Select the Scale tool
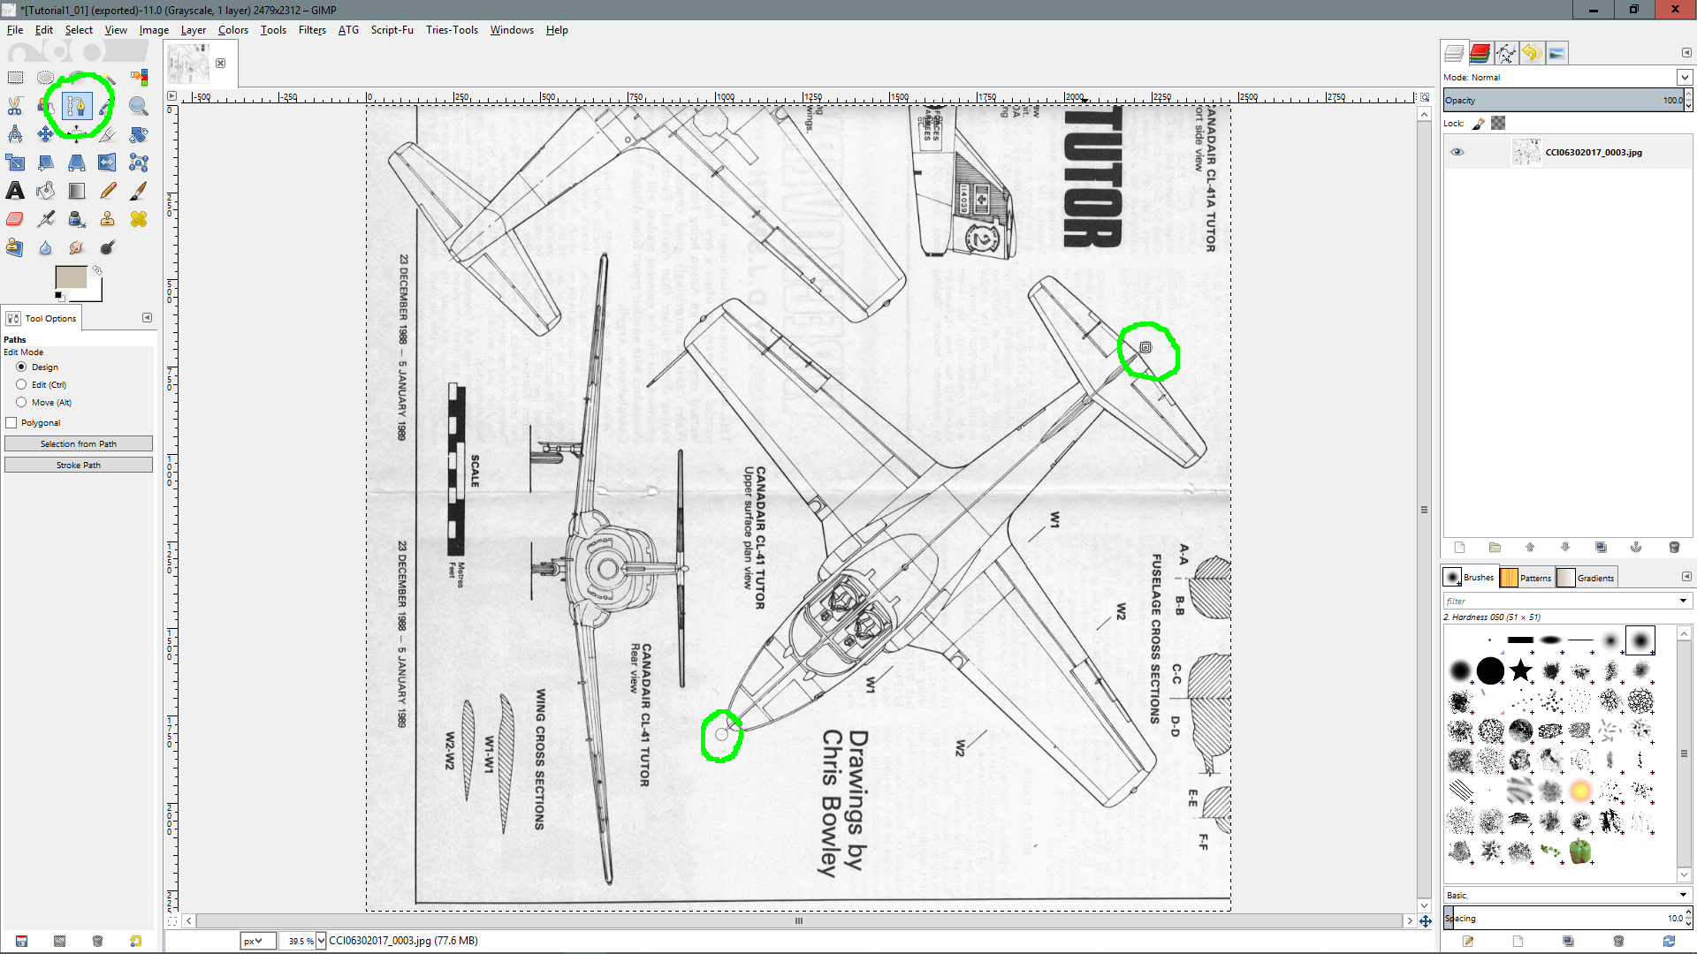1697x954 pixels. coord(15,163)
